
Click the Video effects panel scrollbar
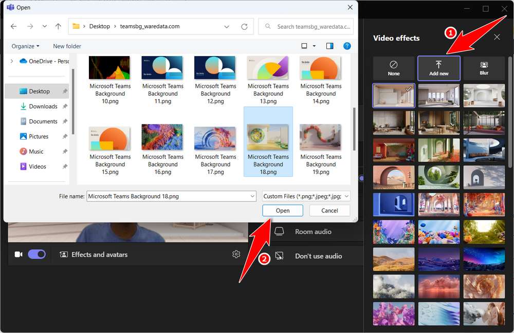coord(510,113)
